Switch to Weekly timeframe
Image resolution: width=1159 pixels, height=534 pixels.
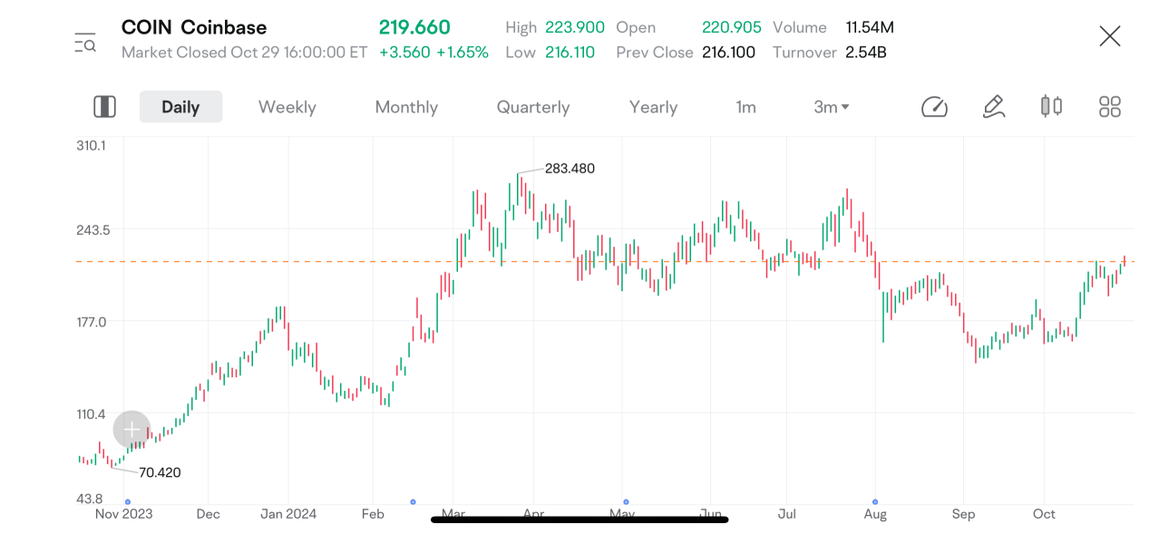tap(287, 107)
